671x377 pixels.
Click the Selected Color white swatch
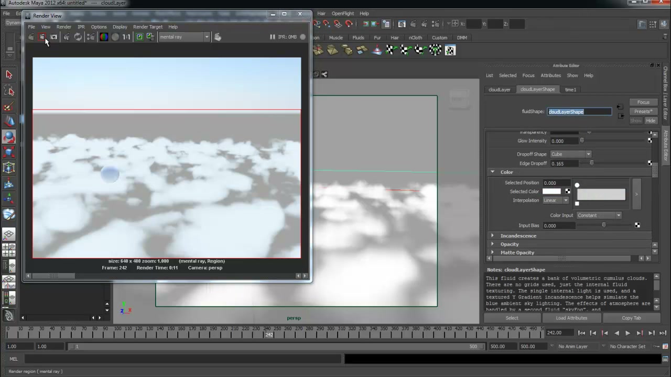pos(551,192)
